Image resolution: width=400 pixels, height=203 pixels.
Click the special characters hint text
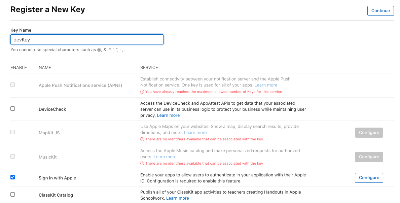click(68, 50)
